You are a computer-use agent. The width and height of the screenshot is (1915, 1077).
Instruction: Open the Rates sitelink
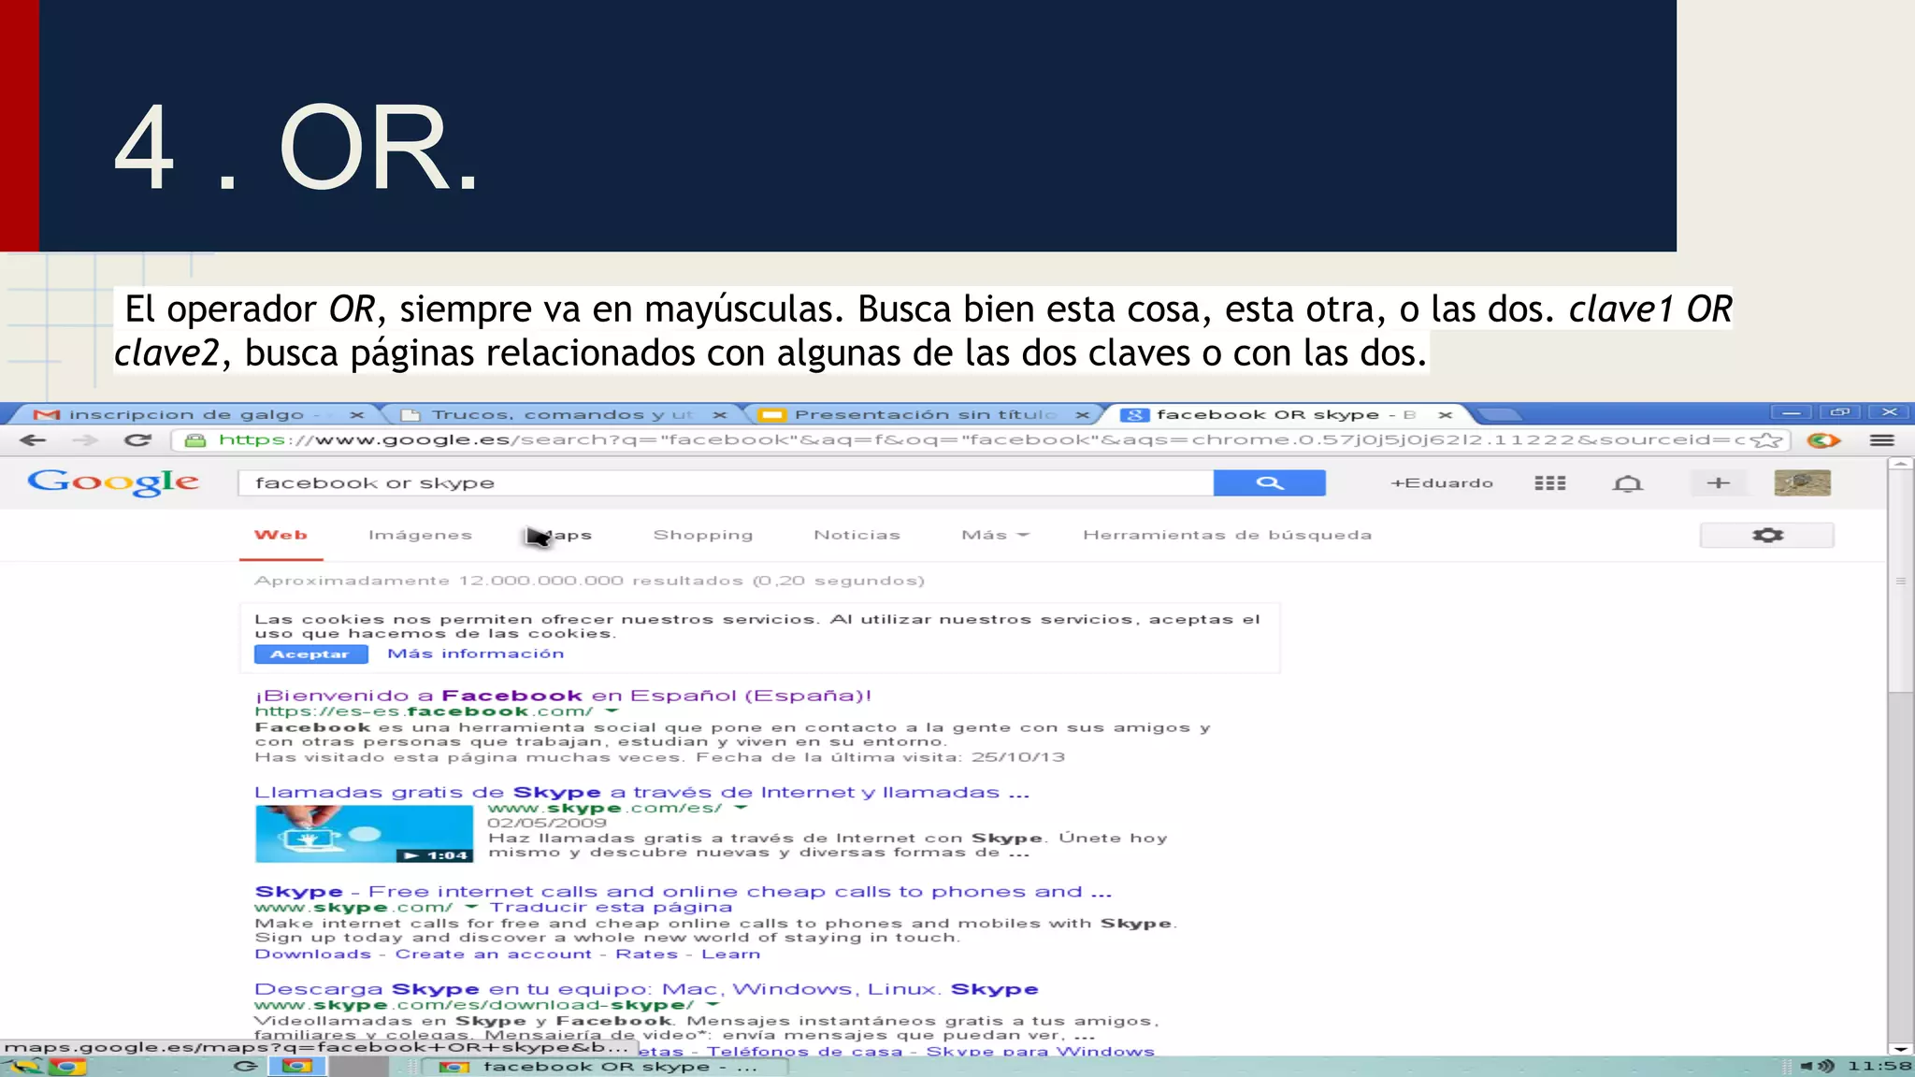point(646,954)
